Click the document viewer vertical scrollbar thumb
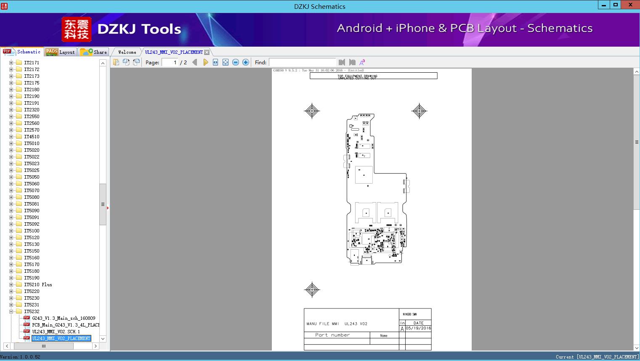 pyautogui.click(x=637, y=142)
